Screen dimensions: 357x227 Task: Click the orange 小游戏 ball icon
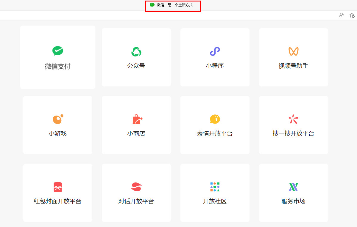58,119
